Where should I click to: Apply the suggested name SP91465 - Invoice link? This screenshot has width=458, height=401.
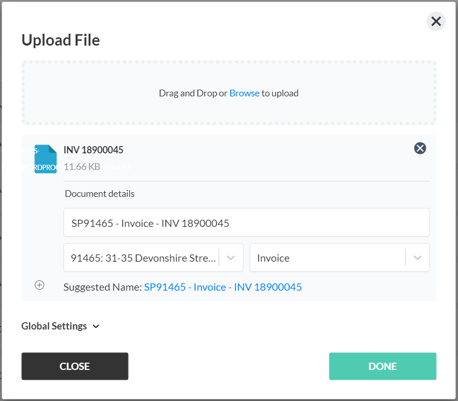(x=223, y=287)
